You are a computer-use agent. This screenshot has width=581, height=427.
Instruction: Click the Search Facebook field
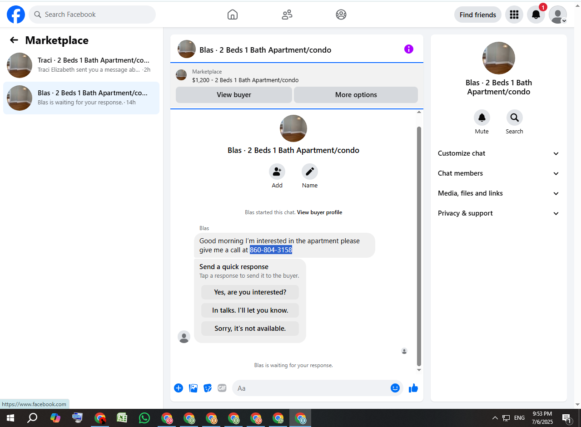tap(92, 15)
